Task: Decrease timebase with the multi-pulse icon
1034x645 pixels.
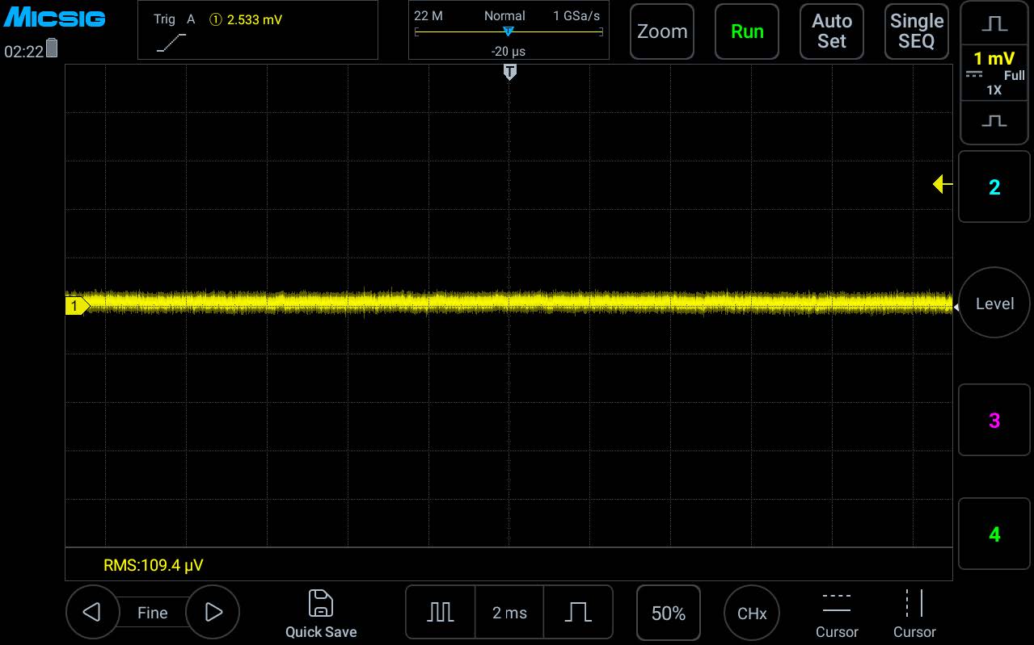Action: [x=441, y=613]
